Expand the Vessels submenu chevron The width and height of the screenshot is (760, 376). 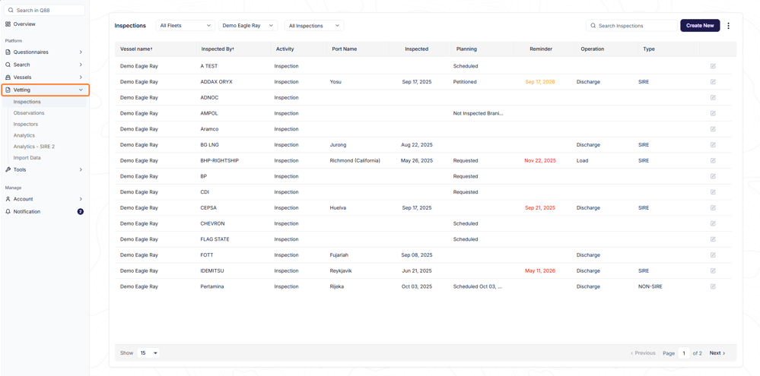[81, 77]
